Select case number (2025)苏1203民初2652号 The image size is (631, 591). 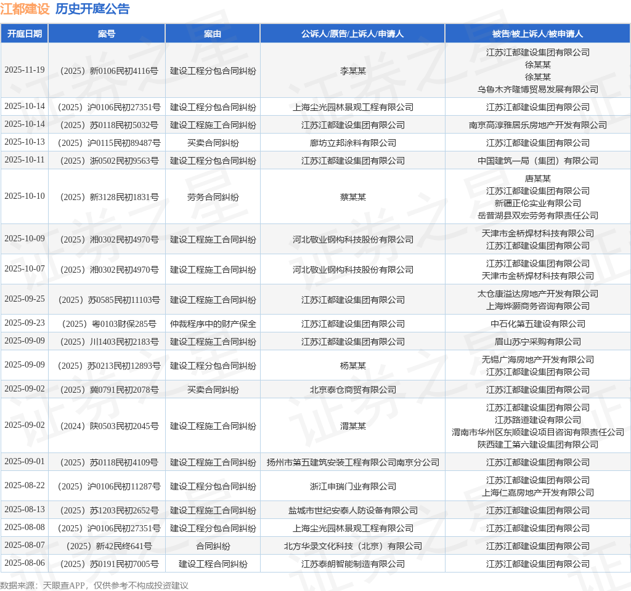[109, 510]
